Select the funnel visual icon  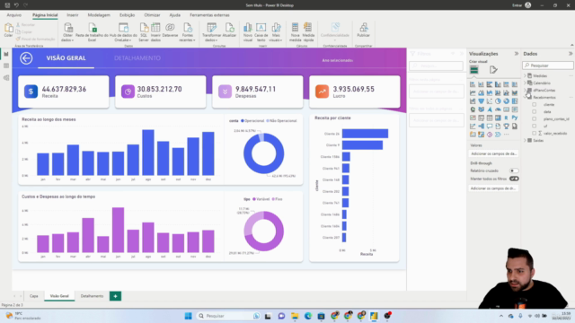point(482,101)
